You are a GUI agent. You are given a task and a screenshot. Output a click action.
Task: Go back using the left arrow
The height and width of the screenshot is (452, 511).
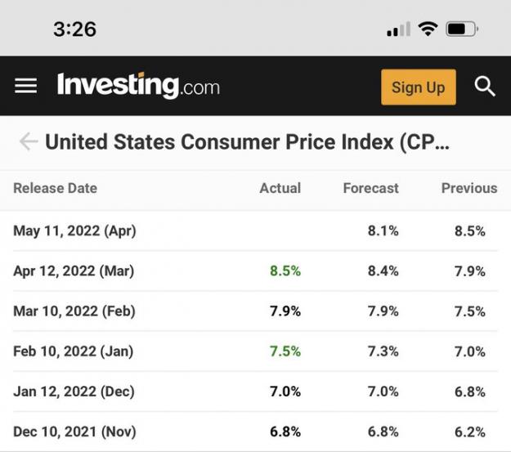point(29,141)
